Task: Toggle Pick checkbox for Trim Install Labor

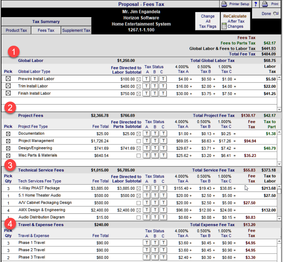Action: (x=8, y=86)
